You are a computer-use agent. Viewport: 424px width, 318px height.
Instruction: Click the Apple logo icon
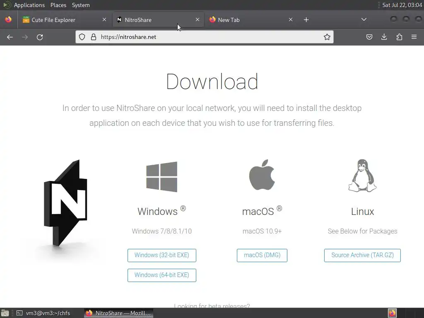point(262,175)
